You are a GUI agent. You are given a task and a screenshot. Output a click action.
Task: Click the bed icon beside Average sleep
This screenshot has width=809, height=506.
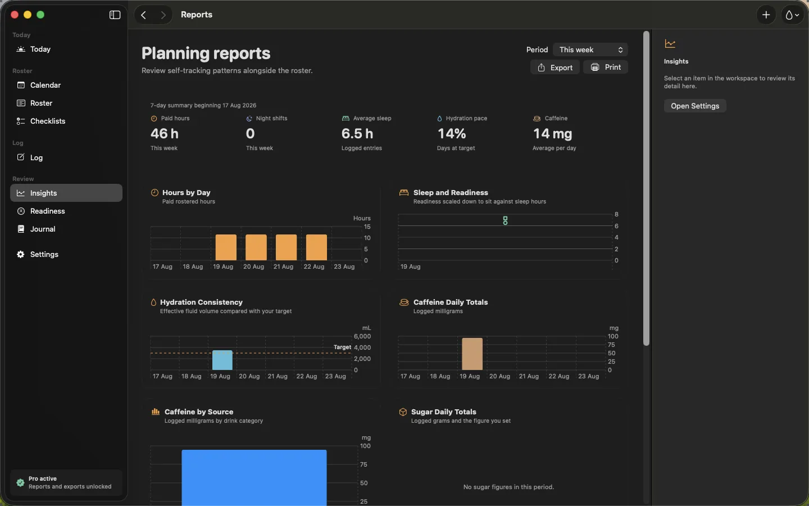tap(346, 119)
